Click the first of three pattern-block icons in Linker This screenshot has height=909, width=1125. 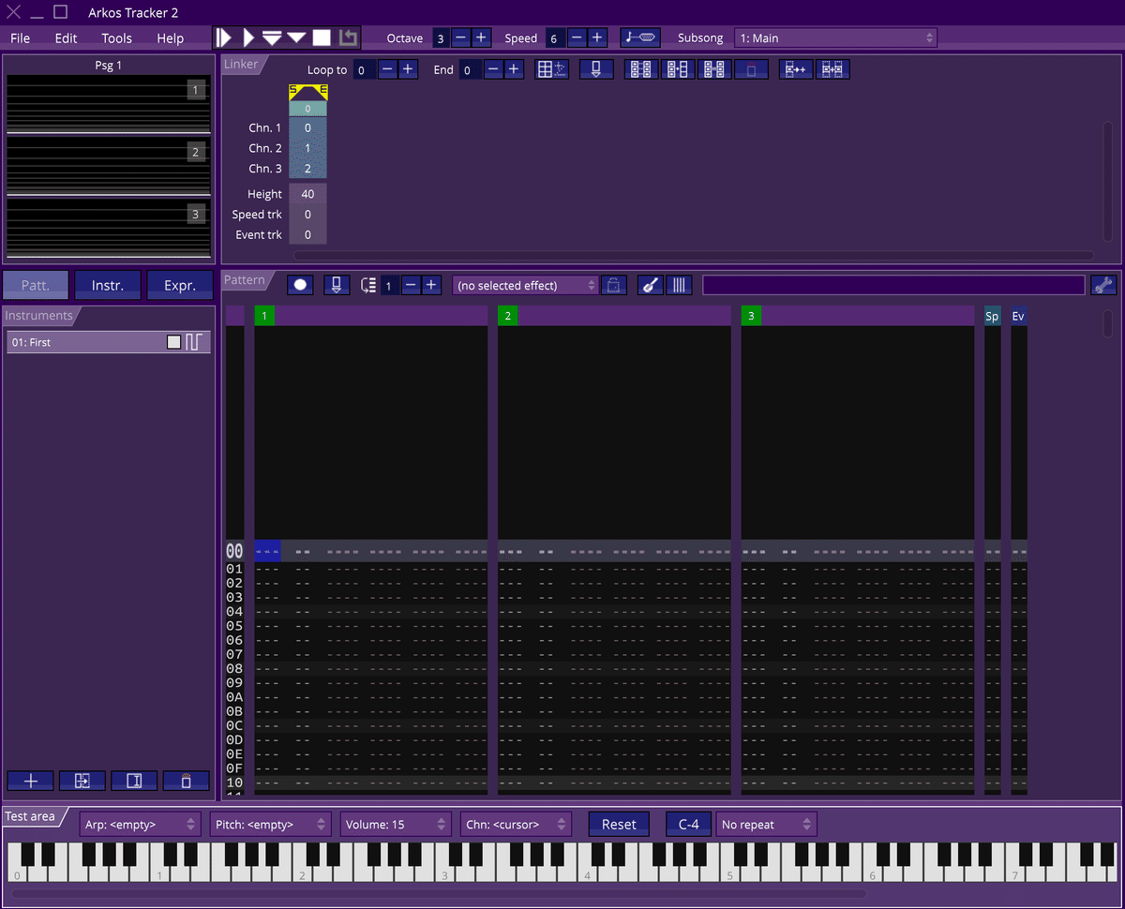(641, 69)
